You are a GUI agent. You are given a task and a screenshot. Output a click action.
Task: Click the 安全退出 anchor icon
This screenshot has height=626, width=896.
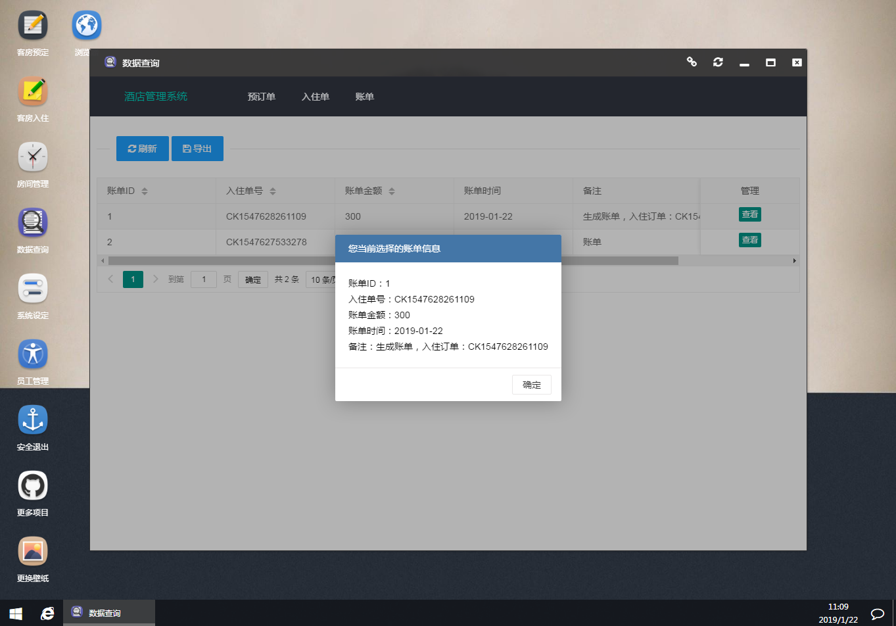[33, 420]
